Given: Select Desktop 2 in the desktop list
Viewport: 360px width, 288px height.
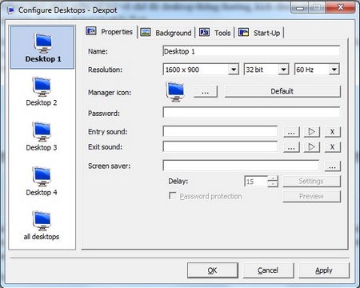Looking at the screenshot, I should tap(42, 91).
